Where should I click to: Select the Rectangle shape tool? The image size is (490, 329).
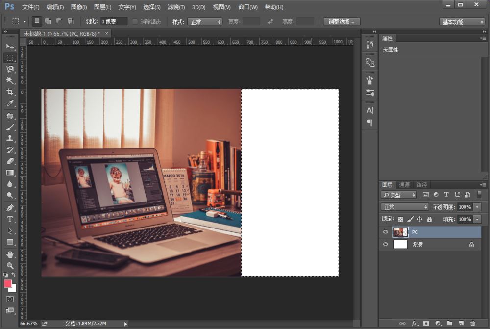(x=10, y=242)
